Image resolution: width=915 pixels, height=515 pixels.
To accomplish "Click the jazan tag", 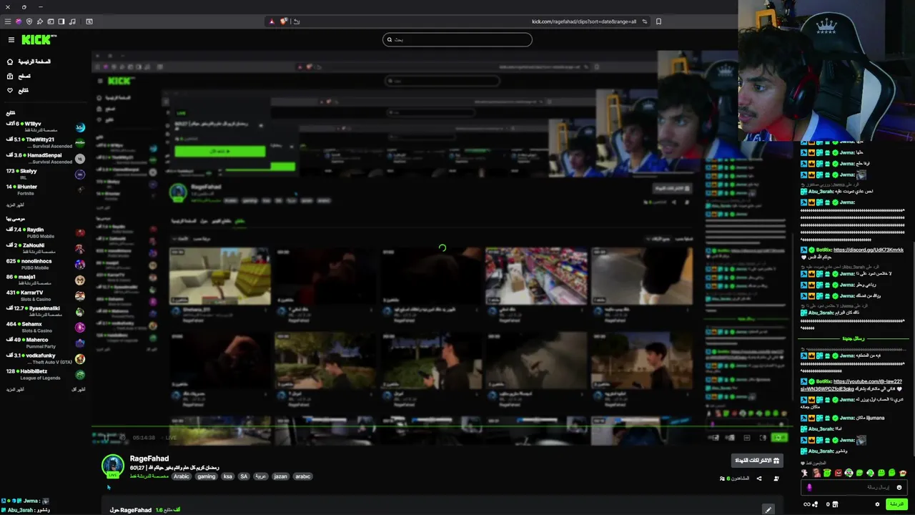I will click(280, 476).
